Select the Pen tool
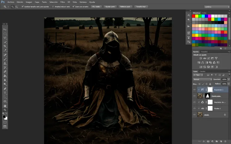This screenshot has height=144, width=231. [5, 89]
